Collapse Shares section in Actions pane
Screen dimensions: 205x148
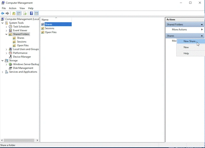[202, 36]
